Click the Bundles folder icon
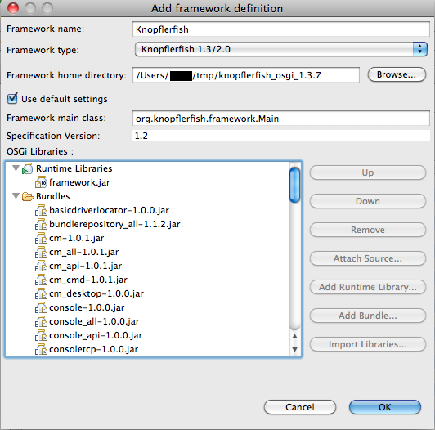This screenshot has height=430, width=435. (x=28, y=196)
